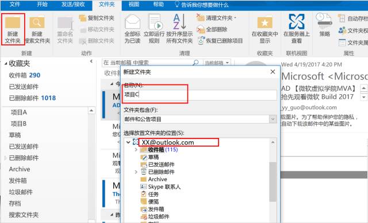Switch to the 视图 (View) tab

click(x=134, y=4)
